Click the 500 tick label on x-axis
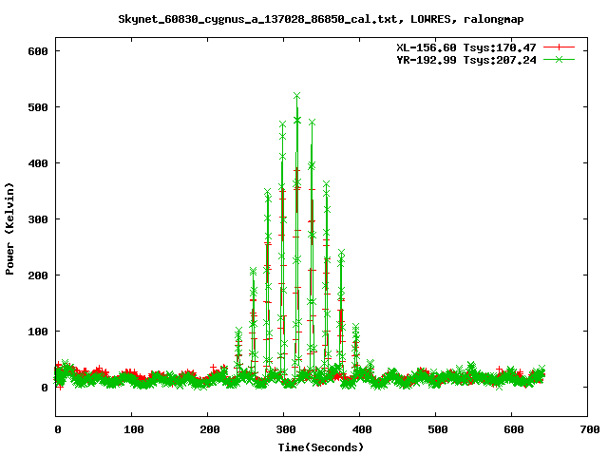 (x=438, y=429)
